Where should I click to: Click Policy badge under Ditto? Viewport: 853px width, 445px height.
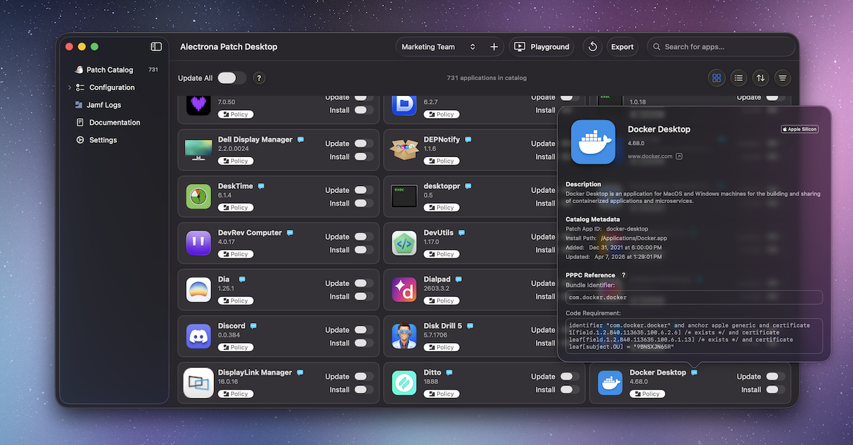[x=442, y=394]
